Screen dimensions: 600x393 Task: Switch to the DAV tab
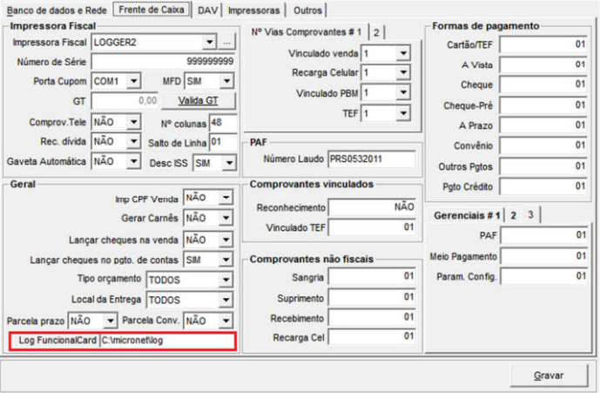[207, 10]
